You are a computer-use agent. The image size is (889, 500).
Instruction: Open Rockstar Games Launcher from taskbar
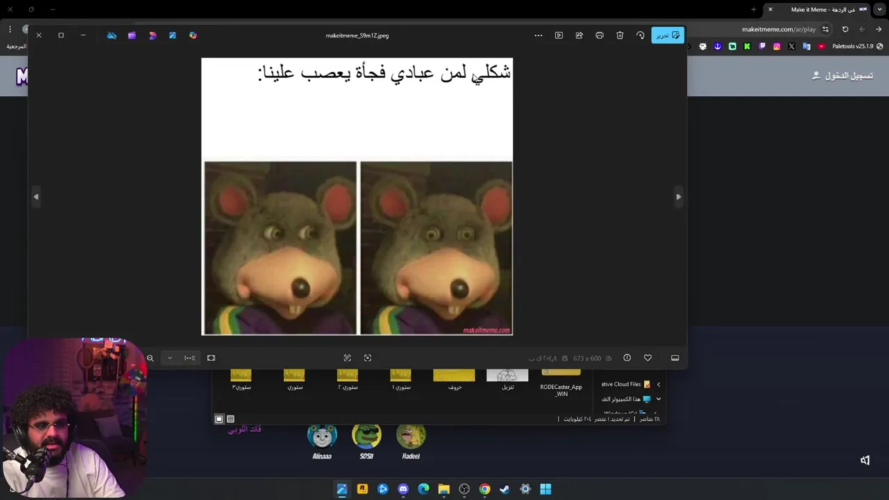coord(362,489)
